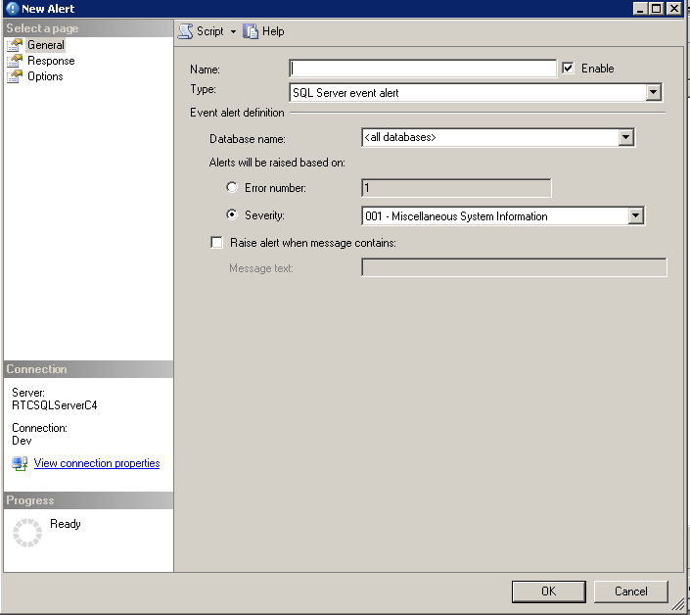
Task: Select the Error number radio button
Action: coord(232,187)
